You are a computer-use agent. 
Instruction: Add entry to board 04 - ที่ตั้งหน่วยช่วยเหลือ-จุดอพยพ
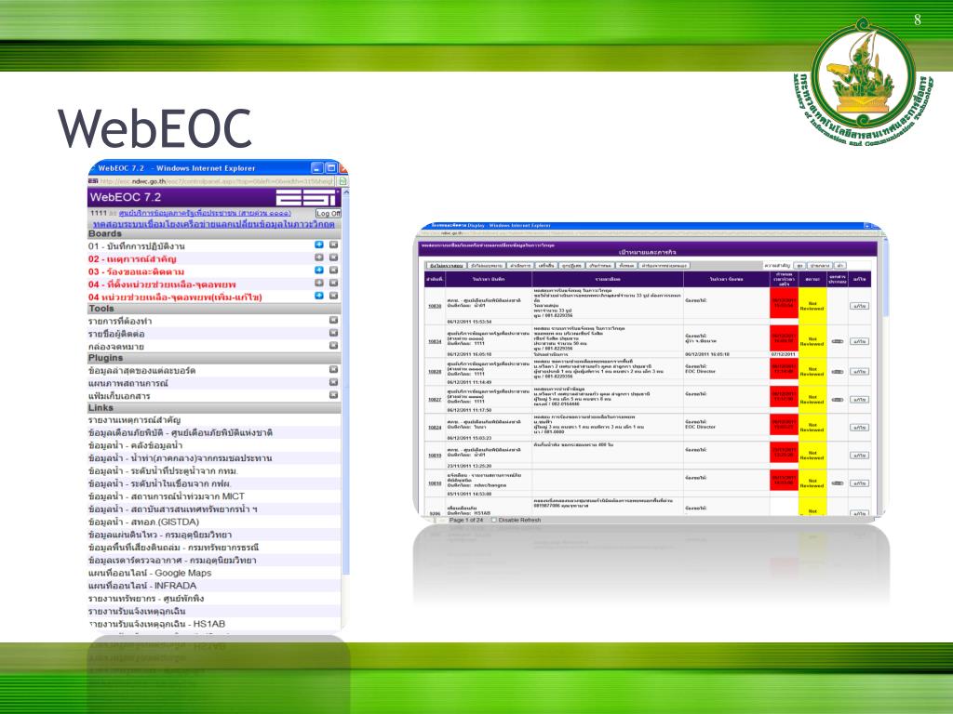[319, 283]
